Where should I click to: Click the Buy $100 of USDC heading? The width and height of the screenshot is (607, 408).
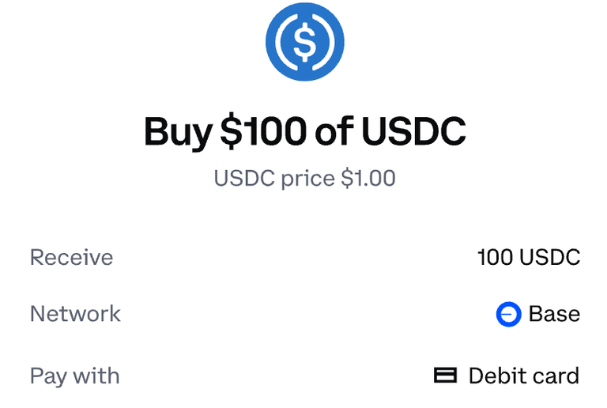point(304,131)
